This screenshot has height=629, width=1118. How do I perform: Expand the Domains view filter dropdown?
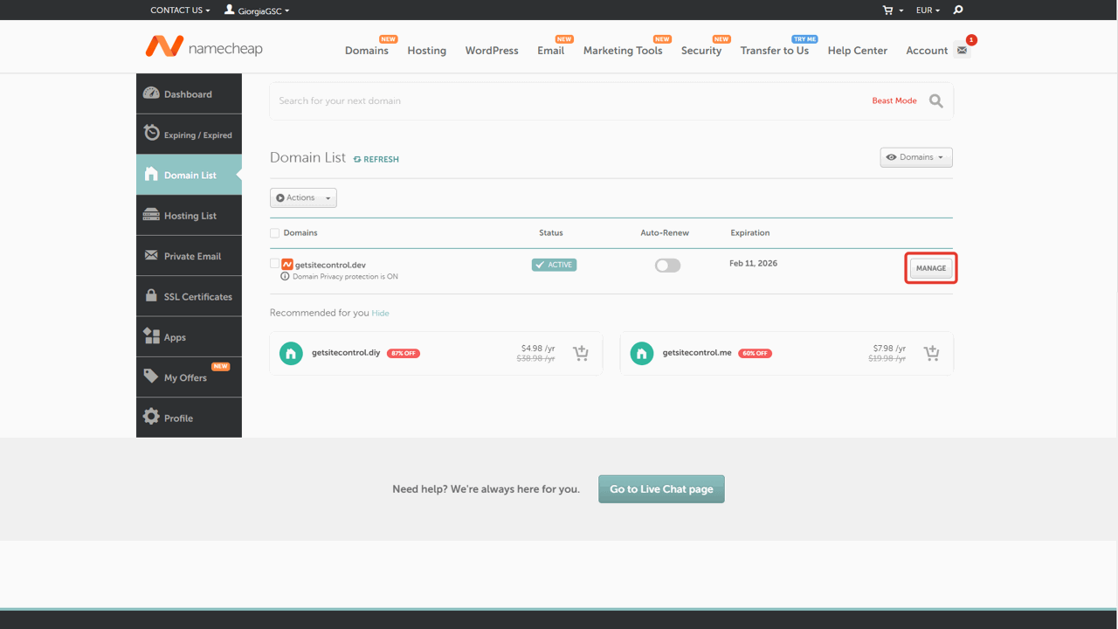915,157
